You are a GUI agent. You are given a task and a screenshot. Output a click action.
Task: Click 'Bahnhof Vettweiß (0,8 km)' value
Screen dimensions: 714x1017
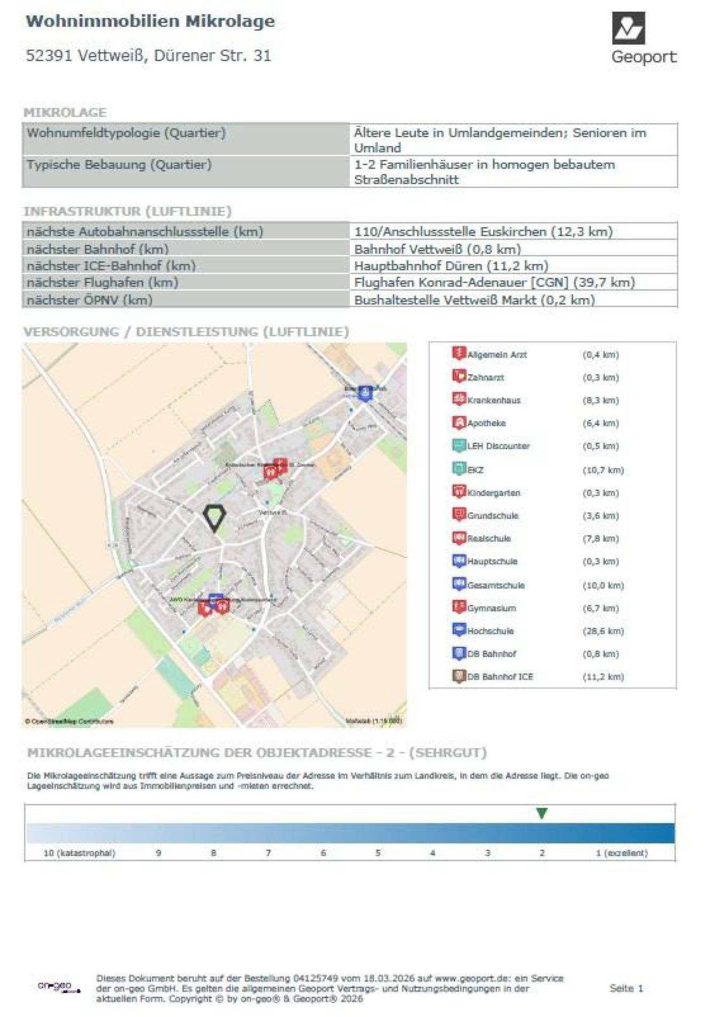click(x=437, y=249)
